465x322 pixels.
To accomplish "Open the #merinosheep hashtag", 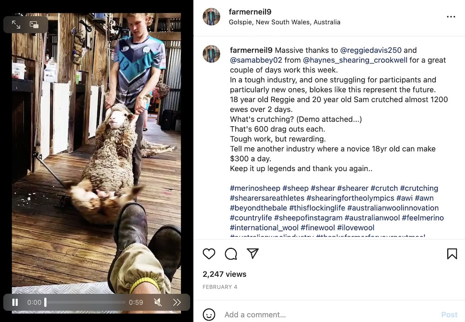I will (255, 188).
